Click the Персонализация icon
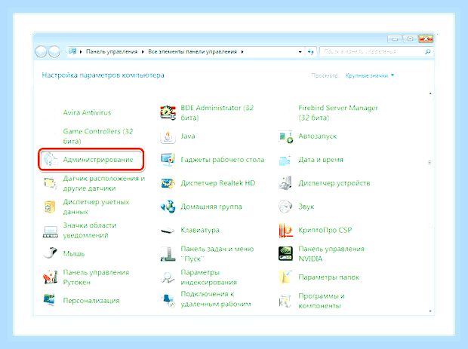Screen dimensions: 468x349 [x=50, y=300]
